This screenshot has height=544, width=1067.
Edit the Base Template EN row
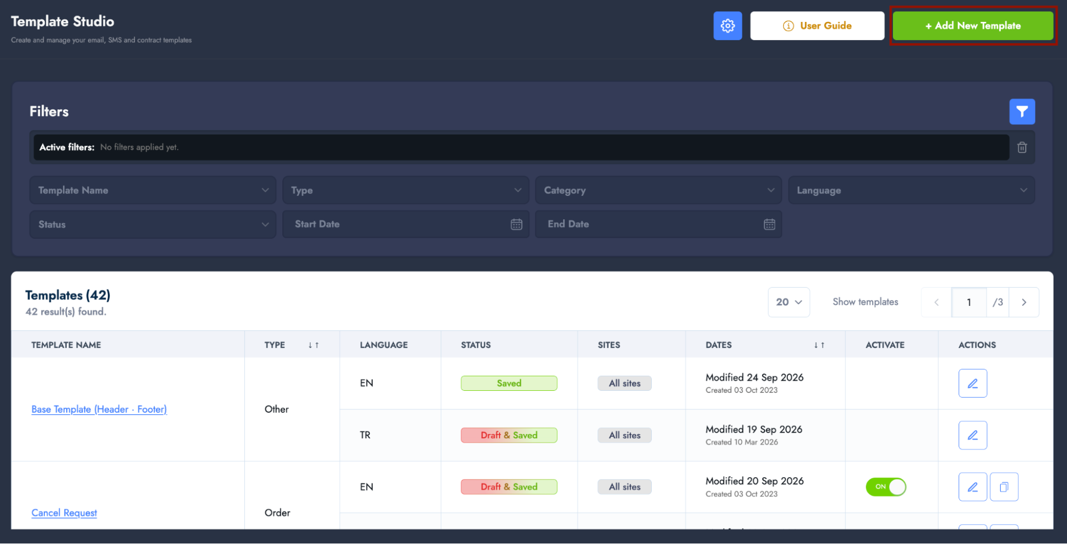pyautogui.click(x=973, y=383)
